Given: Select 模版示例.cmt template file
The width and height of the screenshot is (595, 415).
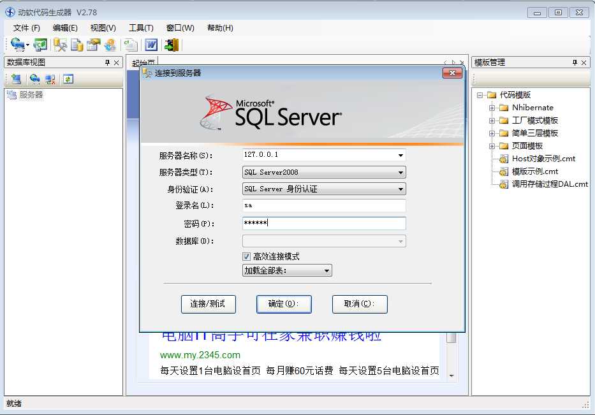Looking at the screenshot, I should pos(534,171).
